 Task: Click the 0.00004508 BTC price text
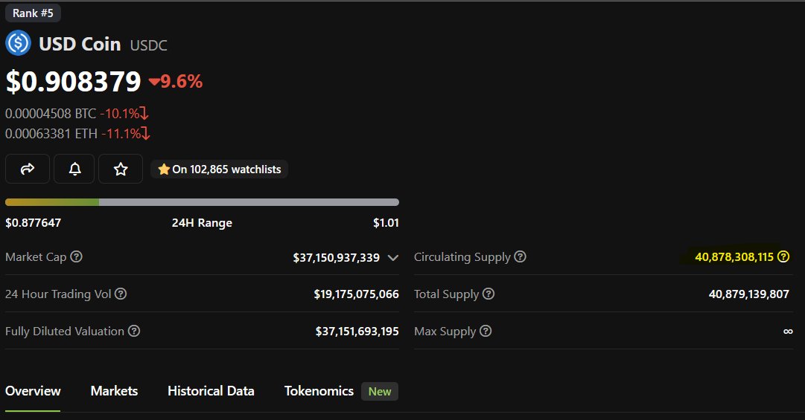[51, 113]
